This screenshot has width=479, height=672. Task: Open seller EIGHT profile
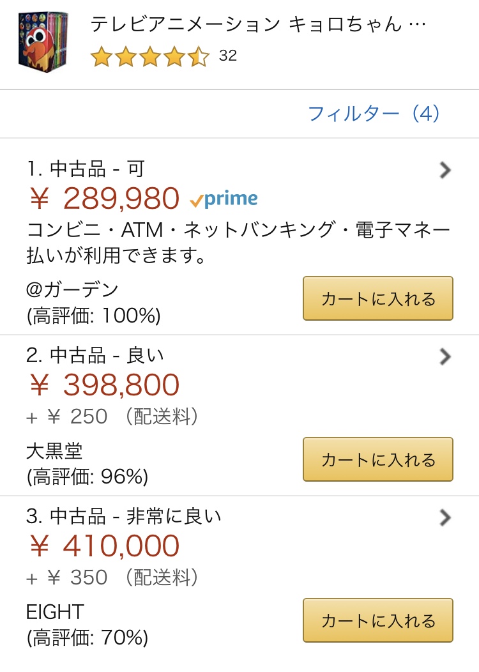tap(55, 612)
